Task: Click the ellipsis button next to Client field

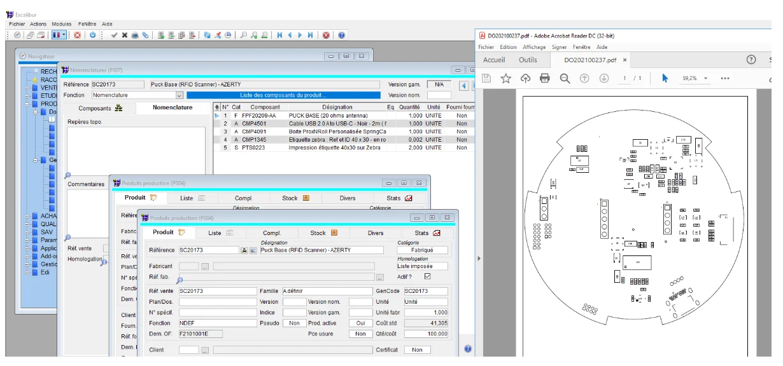Action: 205,350
